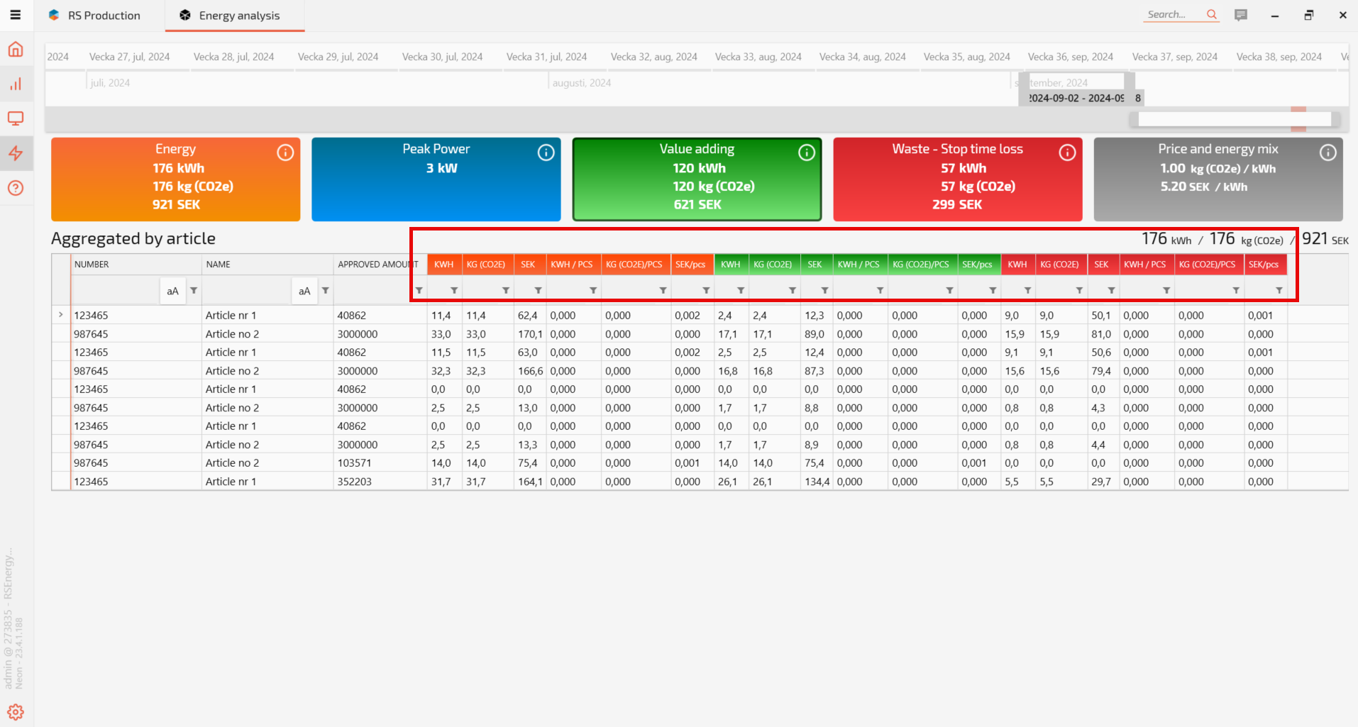Toggle case sensitivity for NUMBER filter

point(172,291)
